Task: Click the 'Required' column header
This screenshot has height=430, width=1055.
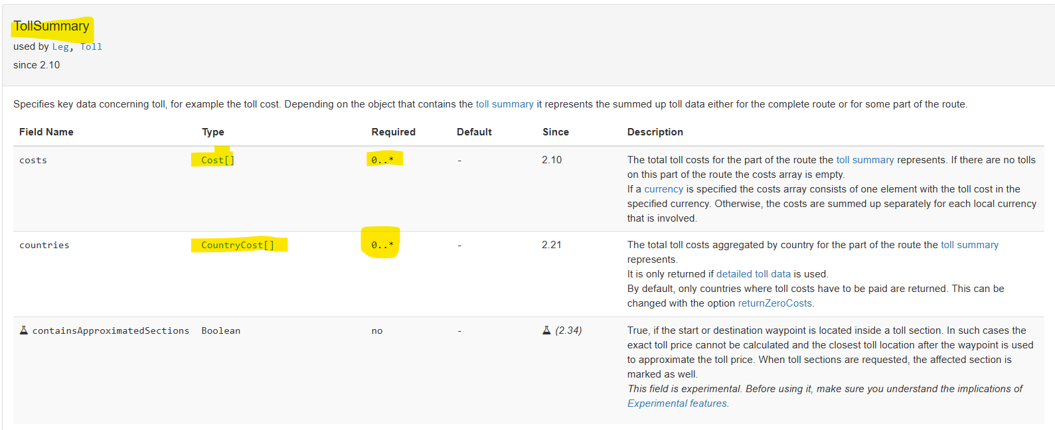Action: 393,132
